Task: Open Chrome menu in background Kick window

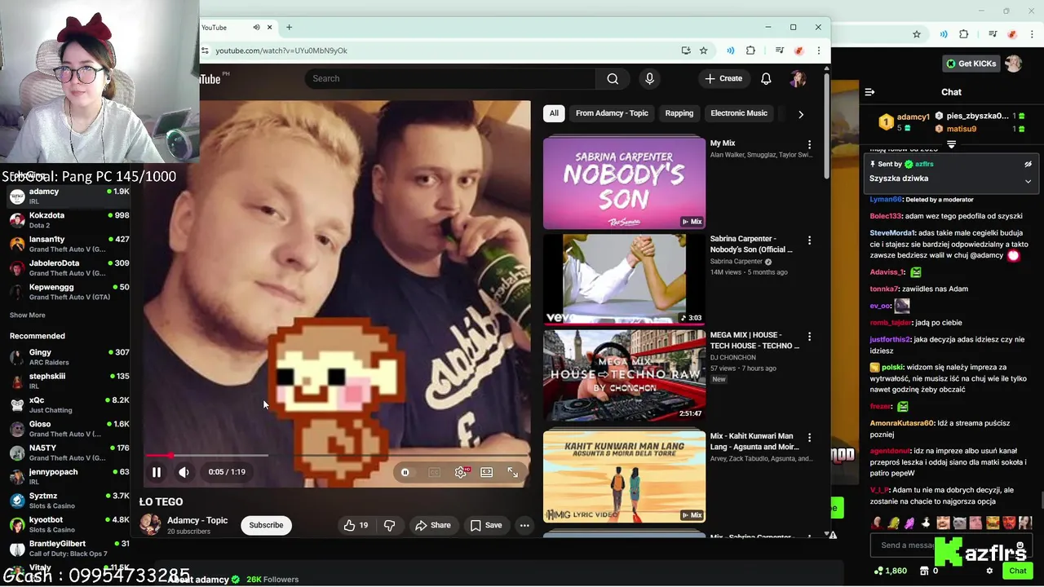Action: (x=1031, y=34)
